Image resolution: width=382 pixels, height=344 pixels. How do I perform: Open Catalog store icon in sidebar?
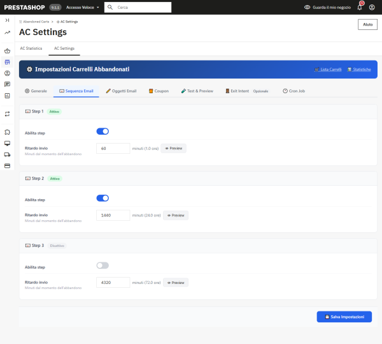coord(7,62)
